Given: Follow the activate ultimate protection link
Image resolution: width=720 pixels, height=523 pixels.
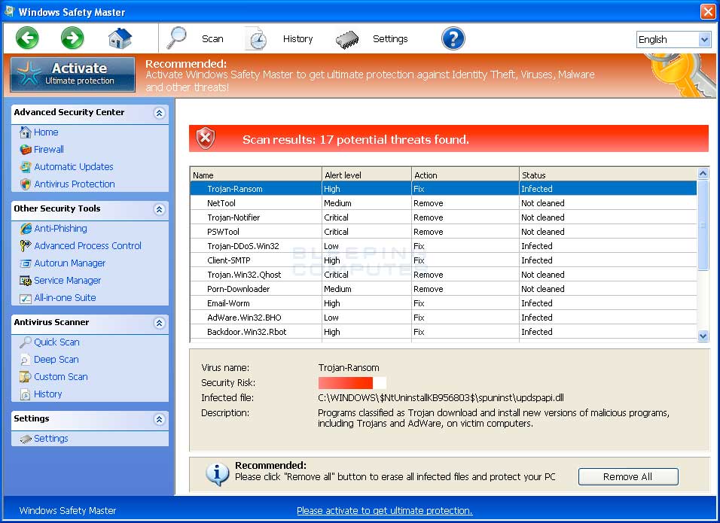Looking at the screenshot, I should 384,510.
